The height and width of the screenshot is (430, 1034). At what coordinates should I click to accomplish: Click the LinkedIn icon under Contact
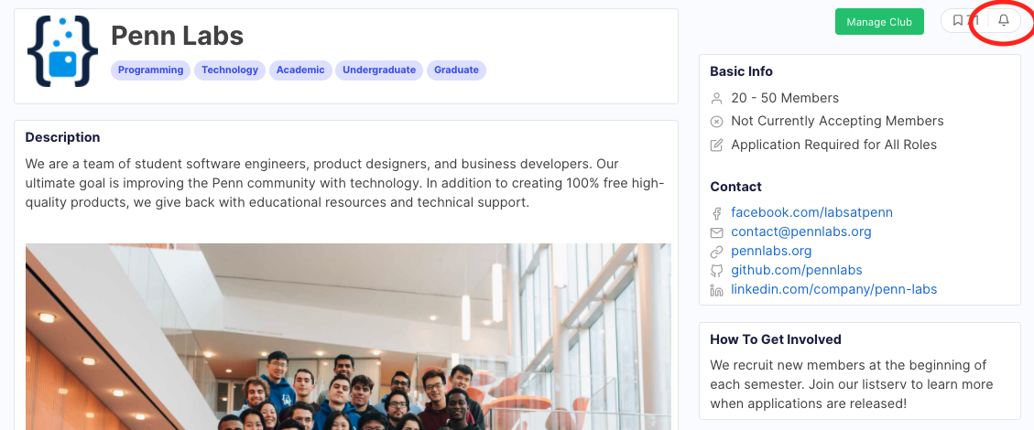point(717,290)
